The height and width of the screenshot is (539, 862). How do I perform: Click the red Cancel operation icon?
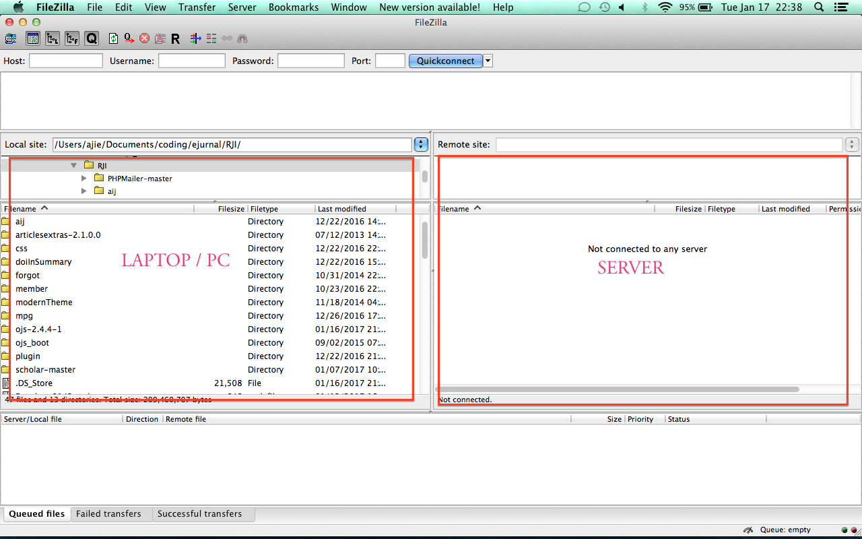[x=144, y=38]
